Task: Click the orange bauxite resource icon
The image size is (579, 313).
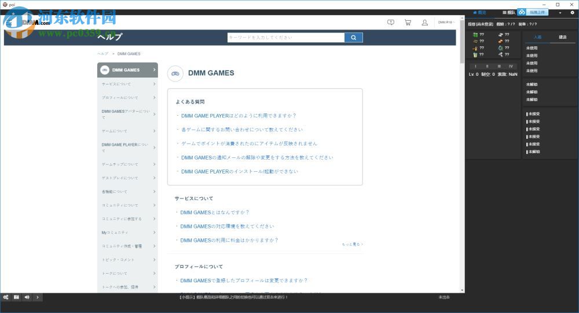Action: click(x=500, y=41)
